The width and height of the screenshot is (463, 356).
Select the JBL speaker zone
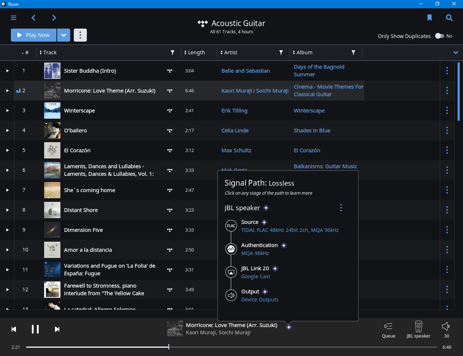(419, 330)
